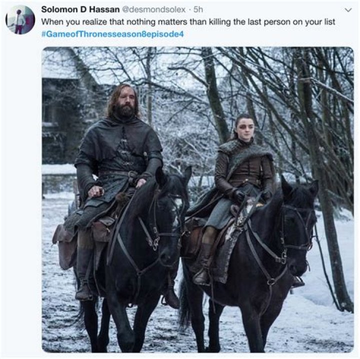
Task: Expand the tweet options chevron
Action: pos(348,10)
